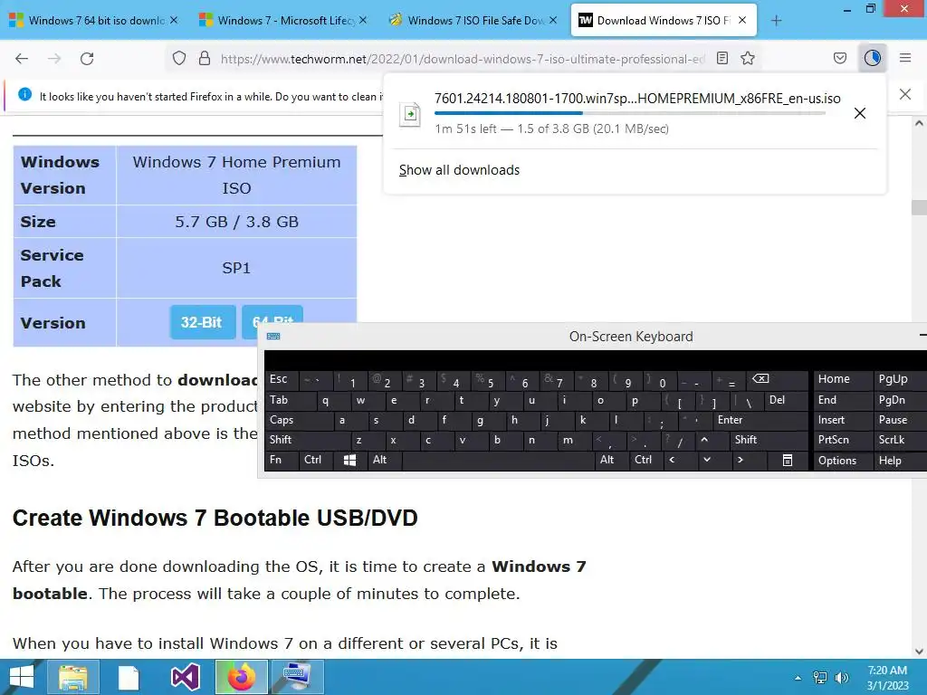Toggle Caps key on On-Screen Keyboard
The width and height of the screenshot is (927, 695).
coord(299,420)
